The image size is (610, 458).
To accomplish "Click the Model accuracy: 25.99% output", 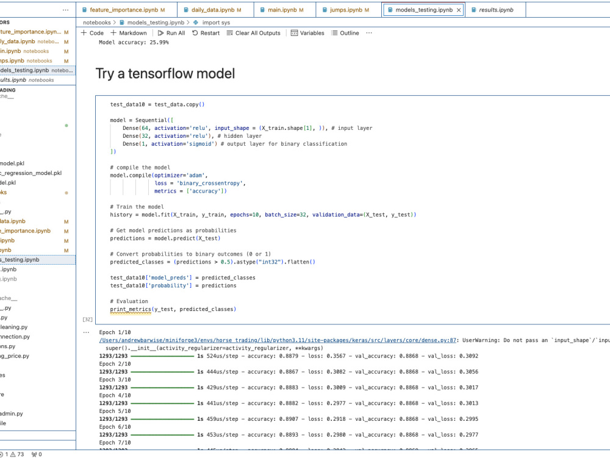I will (x=134, y=42).
